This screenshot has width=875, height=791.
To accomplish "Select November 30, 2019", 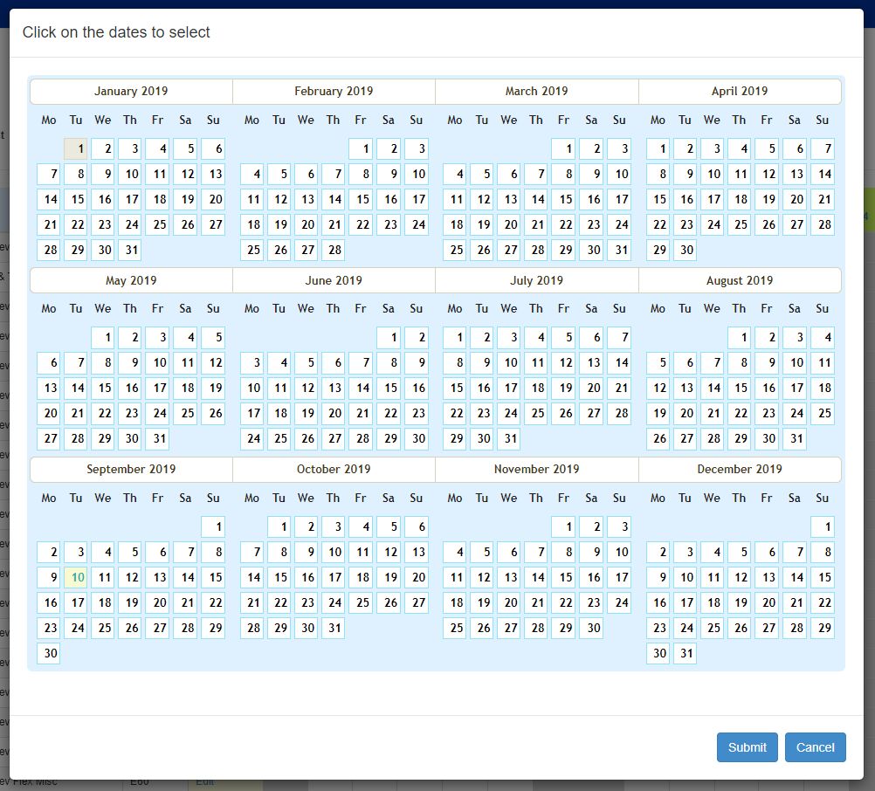I will pyautogui.click(x=591, y=628).
